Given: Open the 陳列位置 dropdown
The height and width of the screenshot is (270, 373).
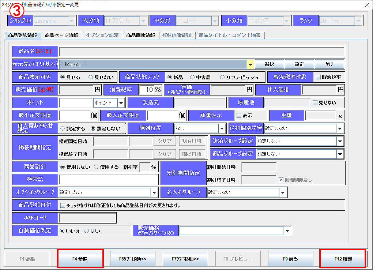Looking at the screenshot, I should pos(222,128).
